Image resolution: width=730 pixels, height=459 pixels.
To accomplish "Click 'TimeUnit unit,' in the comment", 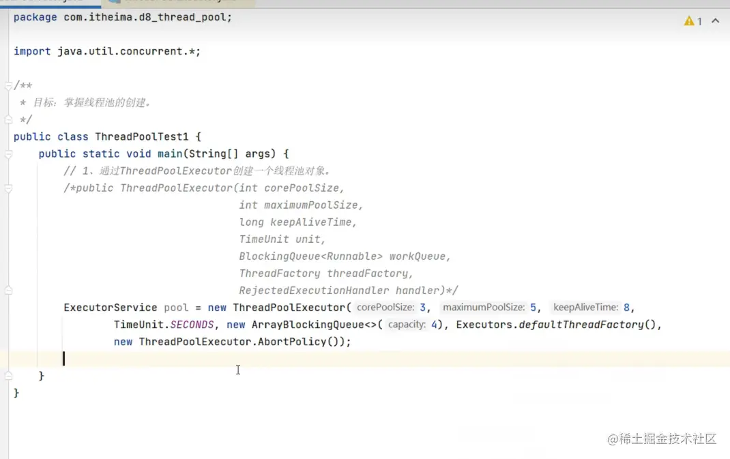I will tap(282, 239).
